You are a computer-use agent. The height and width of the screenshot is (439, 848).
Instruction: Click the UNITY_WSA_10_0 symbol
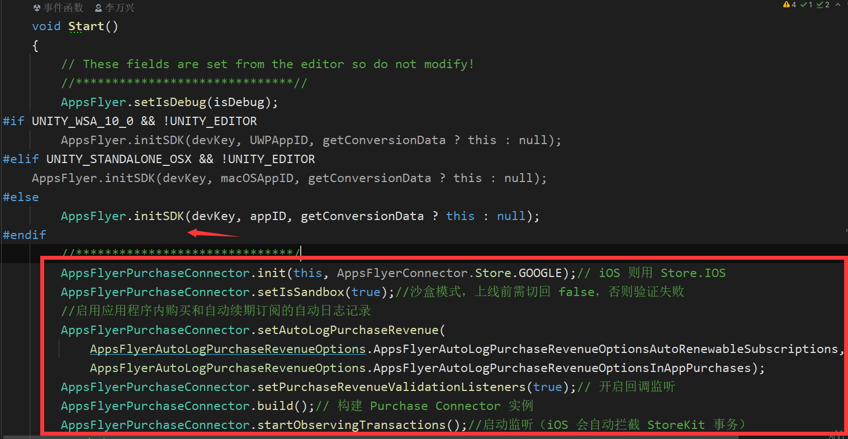pos(82,121)
